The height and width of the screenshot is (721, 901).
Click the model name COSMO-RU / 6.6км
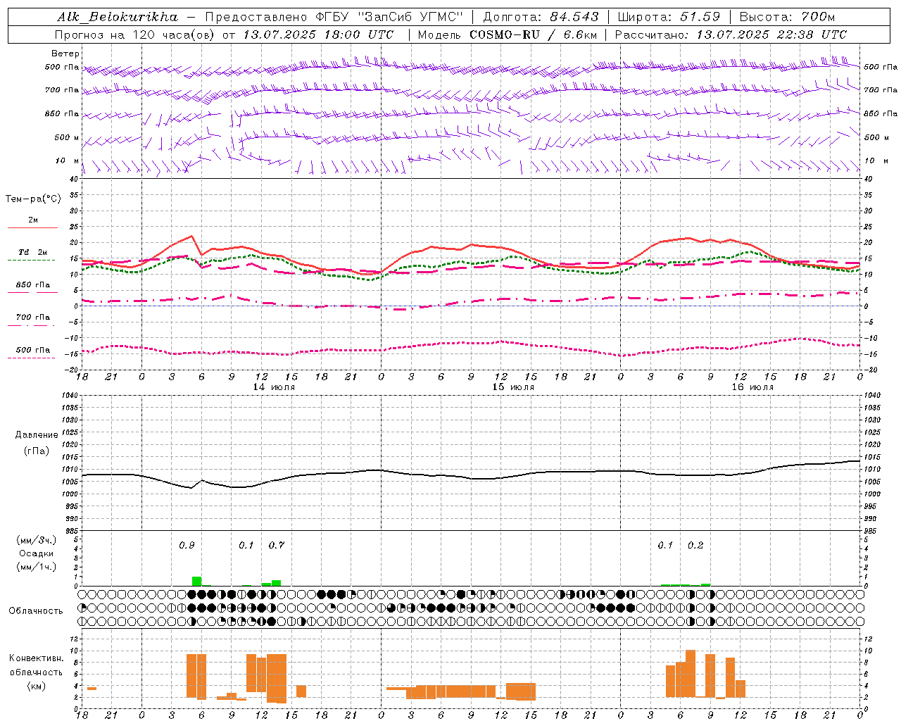pyautogui.click(x=534, y=35)
